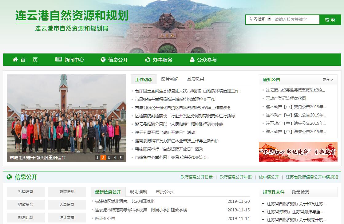Open the 站内检索 search scope dropdown
The width and height of the screenshot is (344, 224).
pos(269,19)
